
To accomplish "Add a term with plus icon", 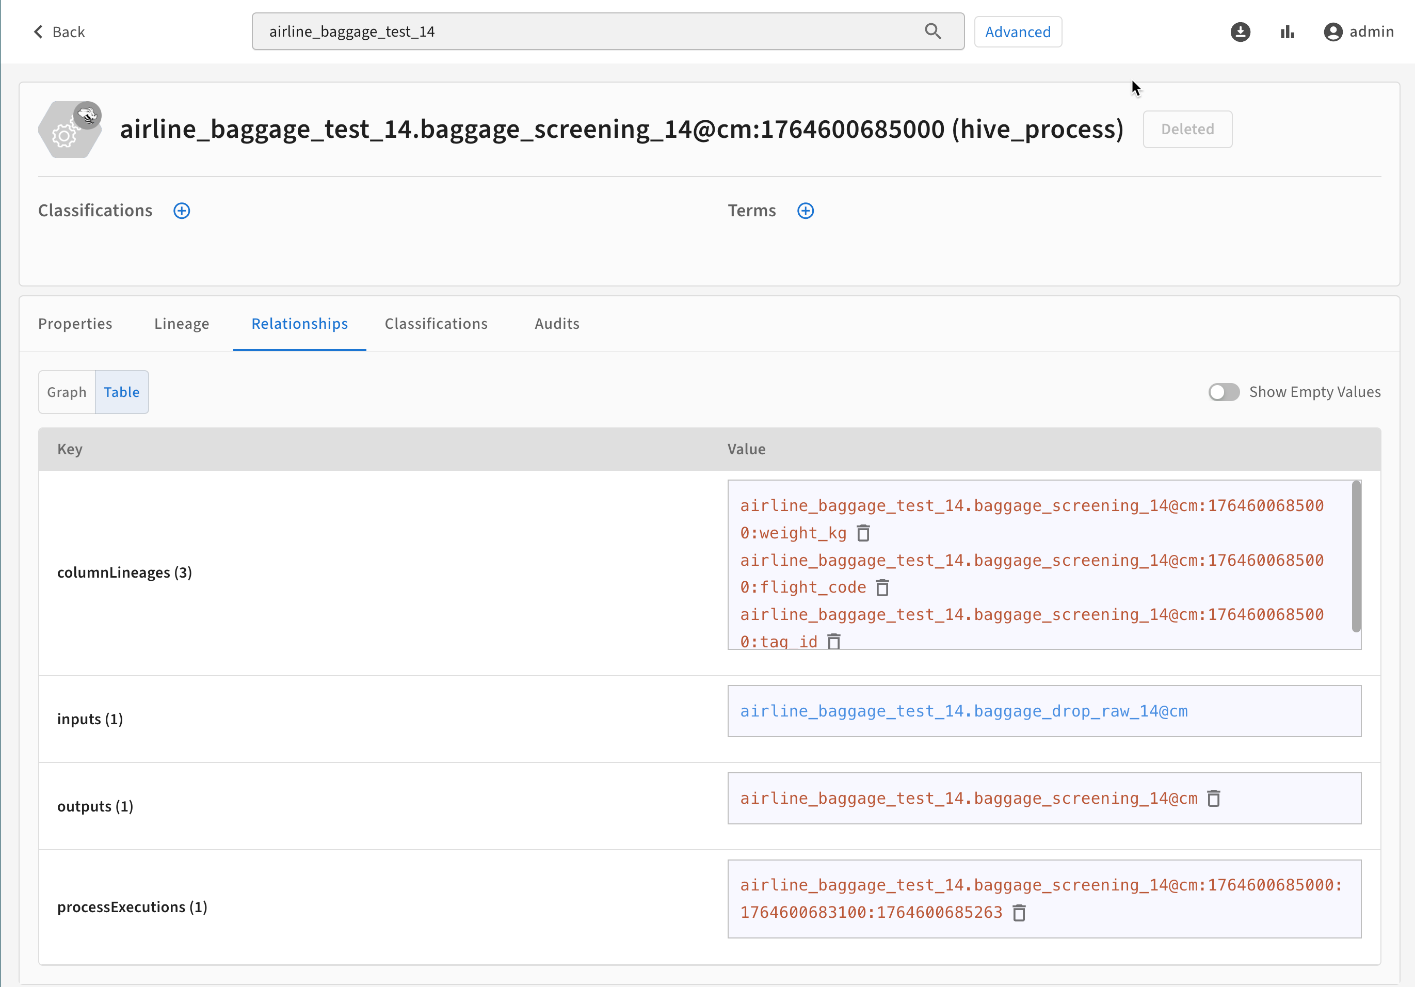I will pyautogui.click(x=805, y=211).
